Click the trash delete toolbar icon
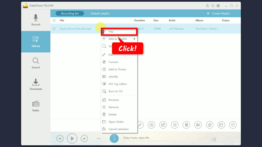 (x=186, y=125)
